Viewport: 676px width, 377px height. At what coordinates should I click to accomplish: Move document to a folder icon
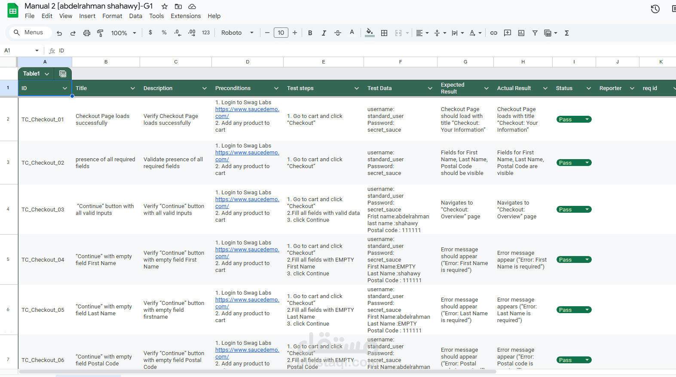pos(178,6)
